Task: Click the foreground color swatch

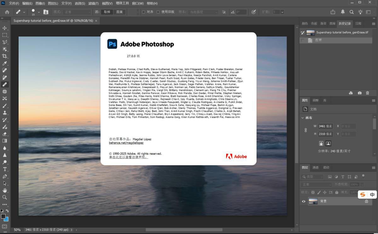Action: click(x=3, y=216)
